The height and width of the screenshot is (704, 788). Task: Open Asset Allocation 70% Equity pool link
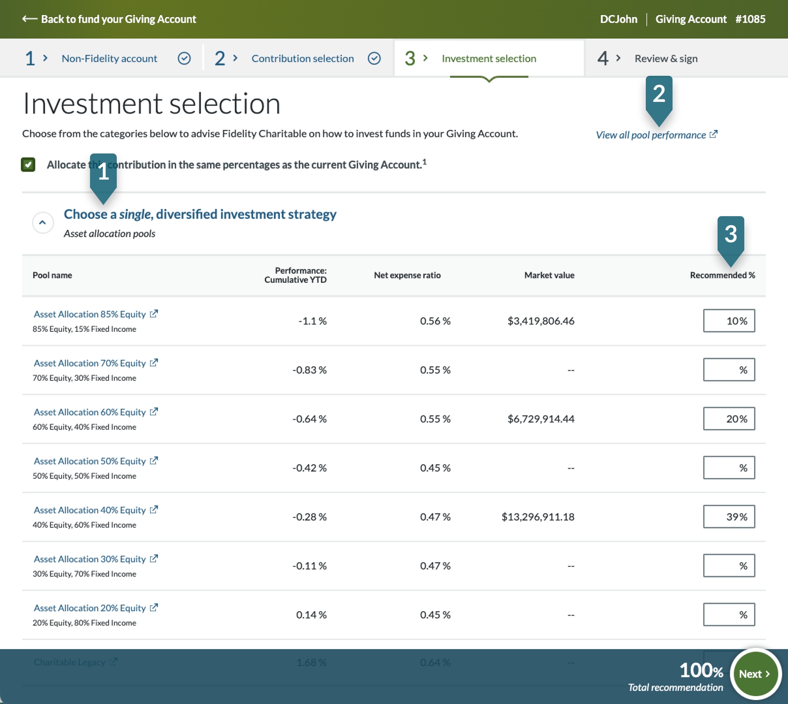click(90, 363)
